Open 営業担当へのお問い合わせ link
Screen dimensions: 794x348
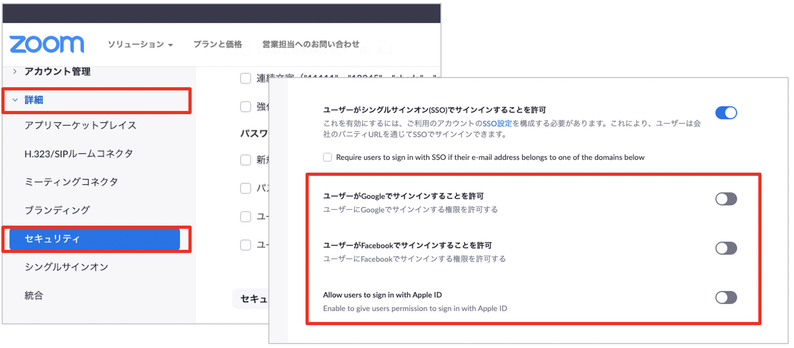[311, 44]
